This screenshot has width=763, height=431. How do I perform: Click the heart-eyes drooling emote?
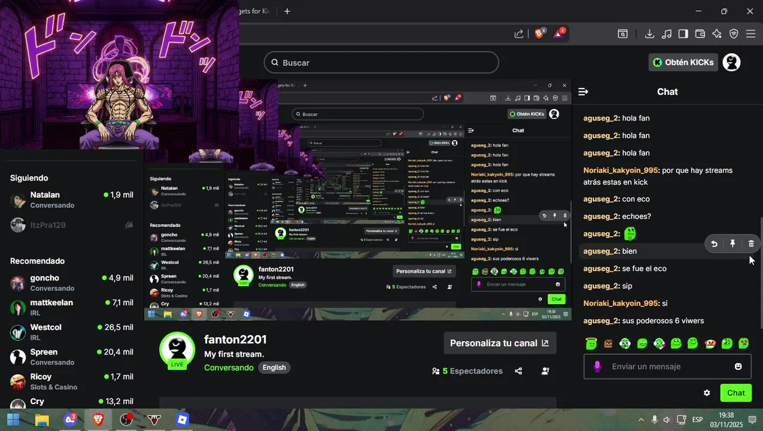(x=744, y=343)
